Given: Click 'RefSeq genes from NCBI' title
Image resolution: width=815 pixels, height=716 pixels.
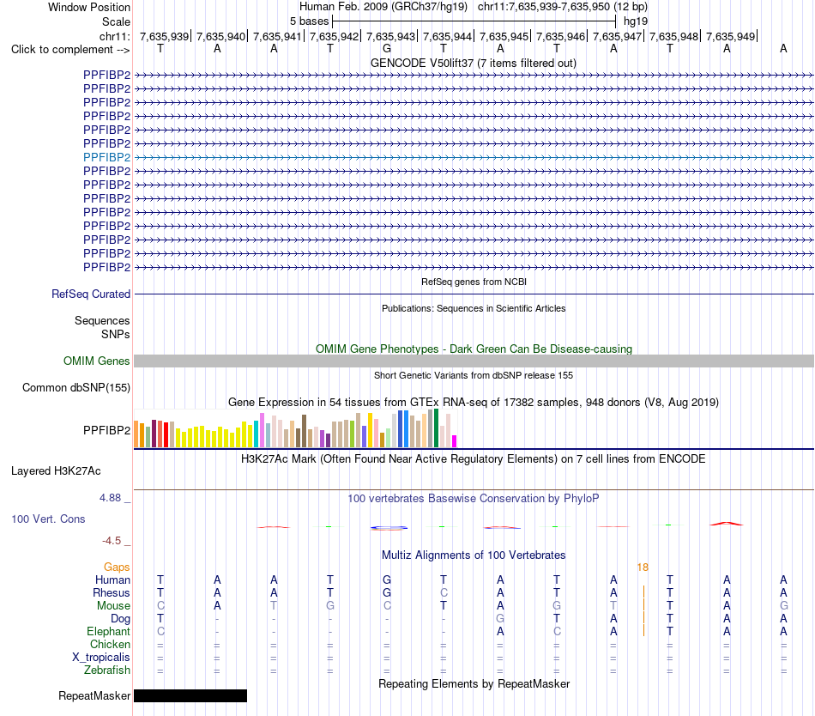Looking at the screenshot, I should click(474, 282).
